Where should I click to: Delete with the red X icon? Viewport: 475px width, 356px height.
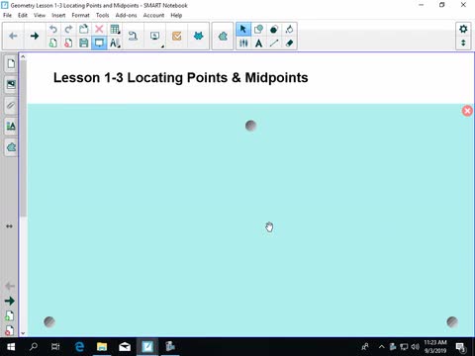(99, 29)
